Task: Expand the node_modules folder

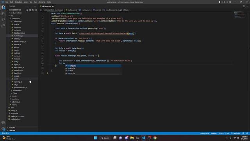Action: [16, 13]
